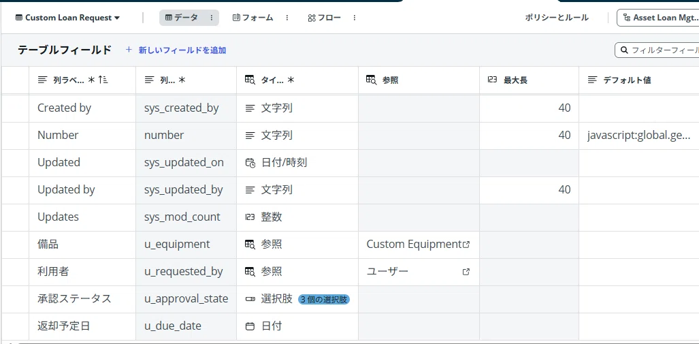Click the u_due_date cell

pos(186,326)
